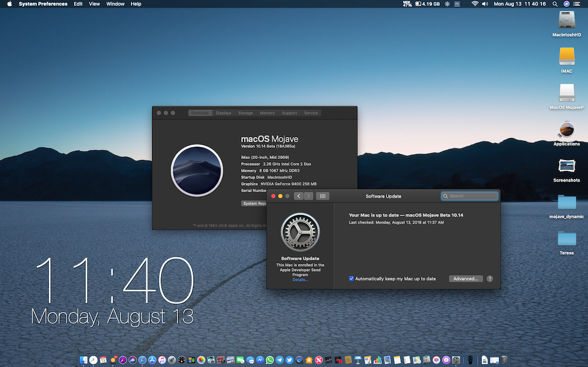588x367 pixels.
Task: Launch Numbers chart icon in Dock
Action: point(377,360)
